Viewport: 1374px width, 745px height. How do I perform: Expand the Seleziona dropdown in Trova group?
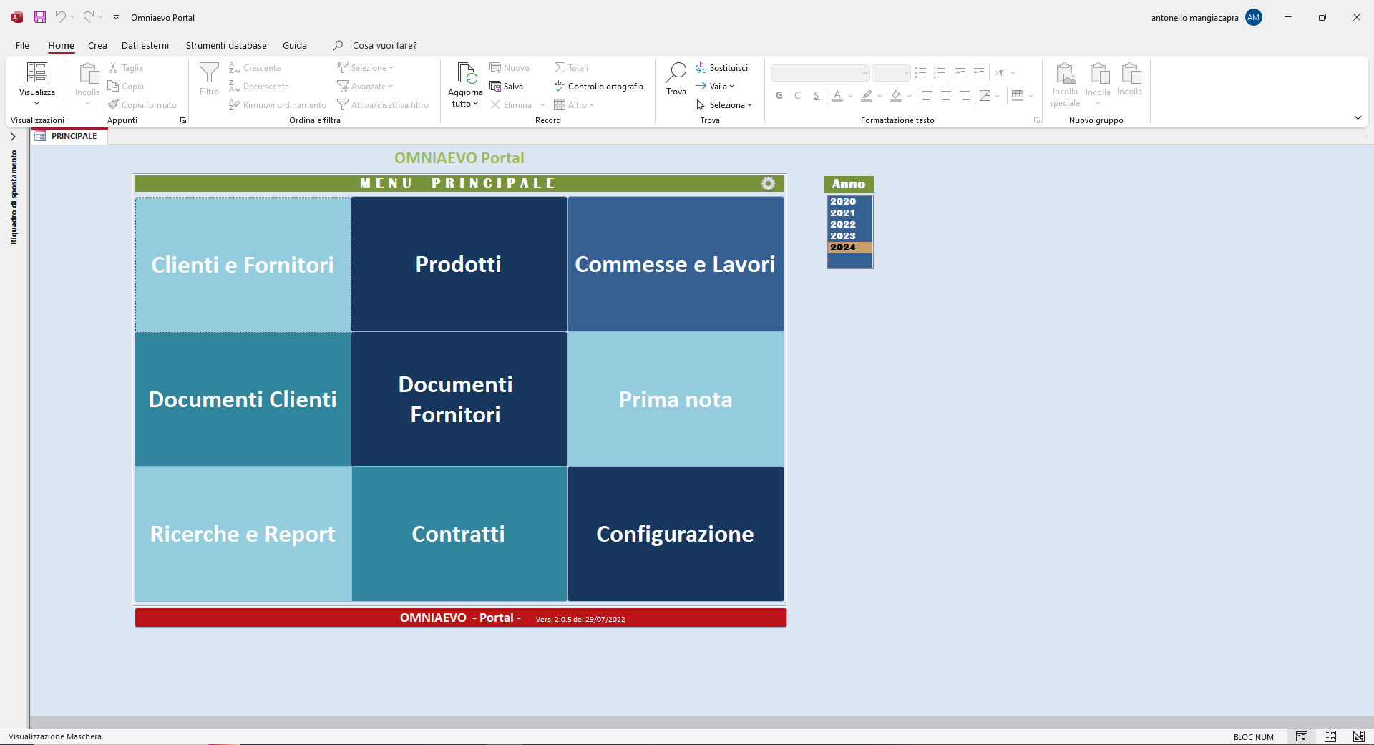[725, 105]
